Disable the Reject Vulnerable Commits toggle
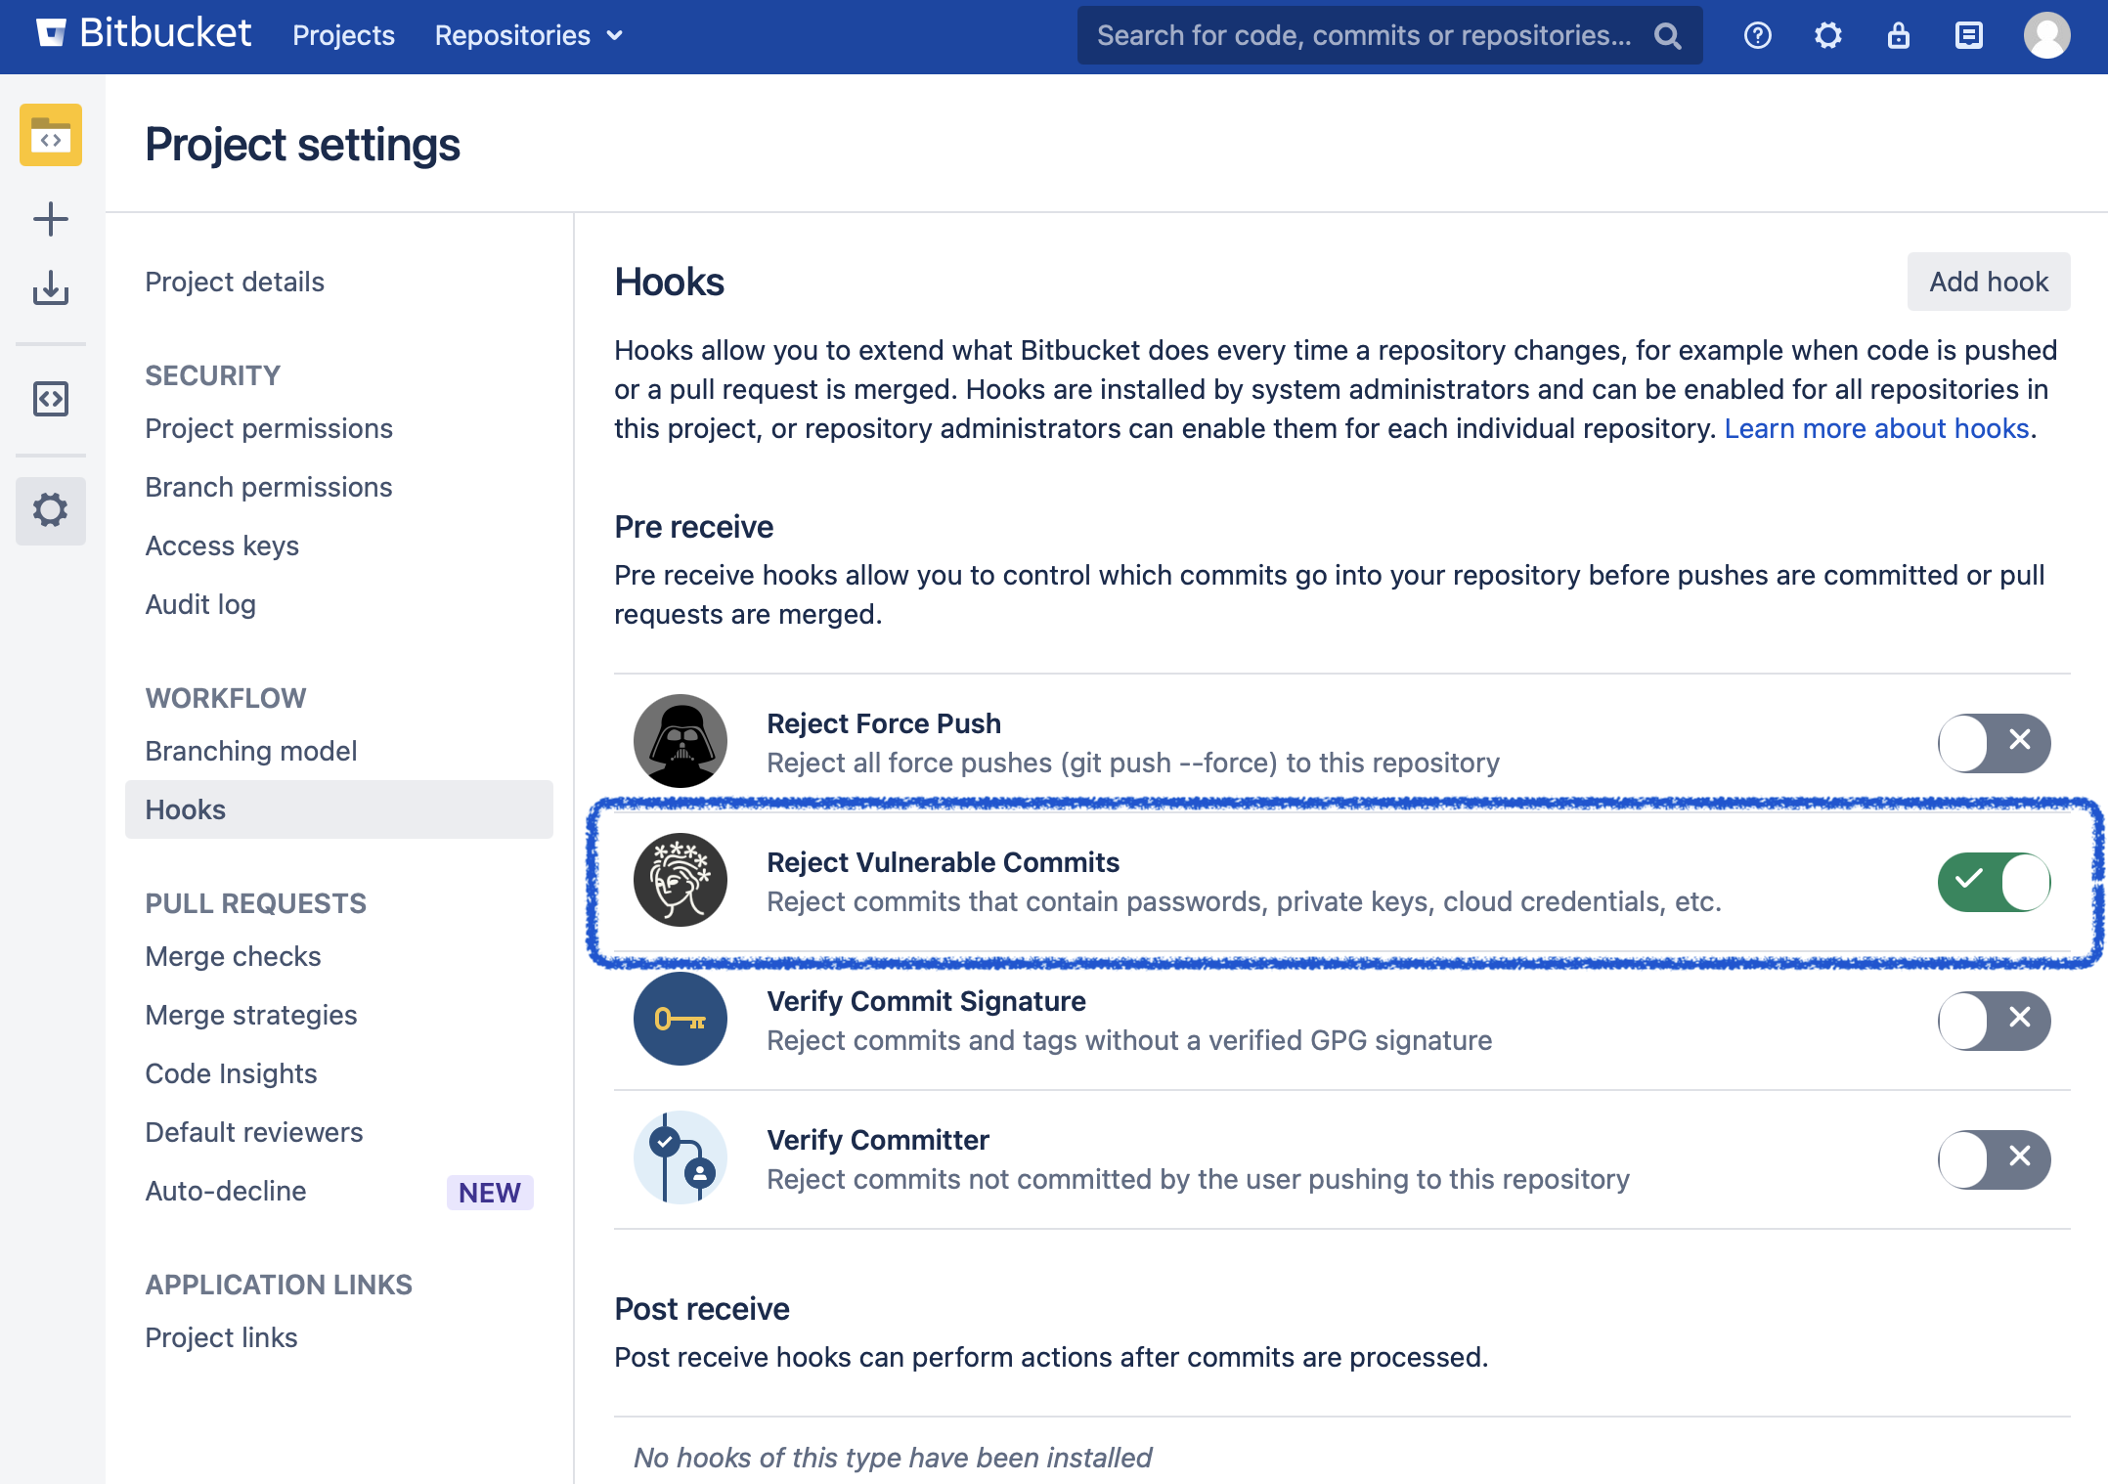The height and width of the screenshot is (1484, 2108). point(1994,882)
